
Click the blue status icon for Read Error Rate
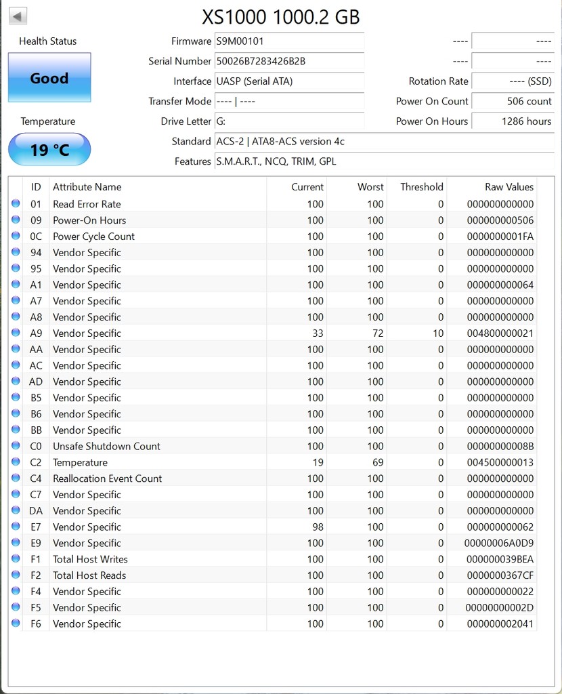click(16, 203)
